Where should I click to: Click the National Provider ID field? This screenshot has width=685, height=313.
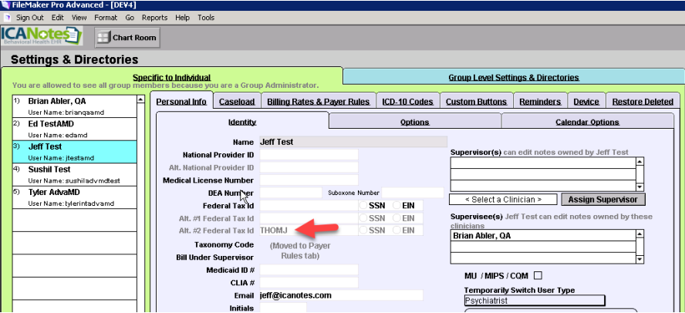309,155
